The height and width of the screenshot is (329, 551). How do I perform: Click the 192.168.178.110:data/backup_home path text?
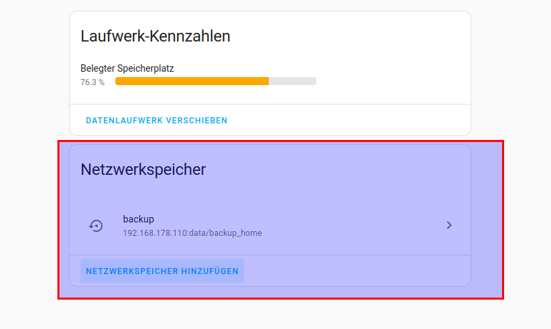(x=192, y=233)
